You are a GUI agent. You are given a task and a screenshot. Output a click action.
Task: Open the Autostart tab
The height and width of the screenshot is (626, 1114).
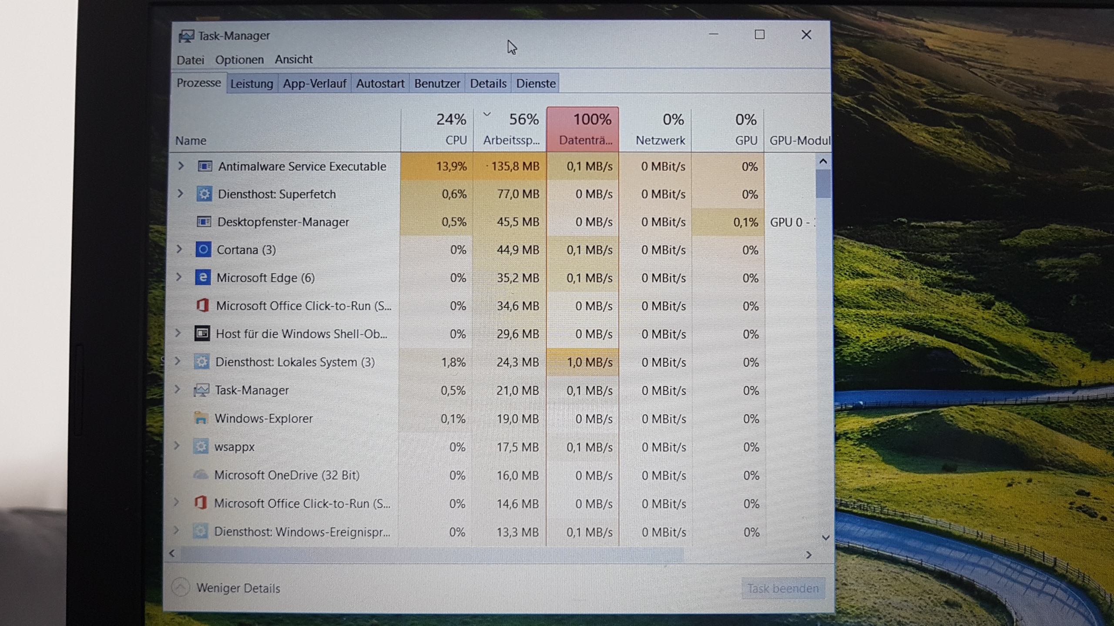[x=380, y=83]
